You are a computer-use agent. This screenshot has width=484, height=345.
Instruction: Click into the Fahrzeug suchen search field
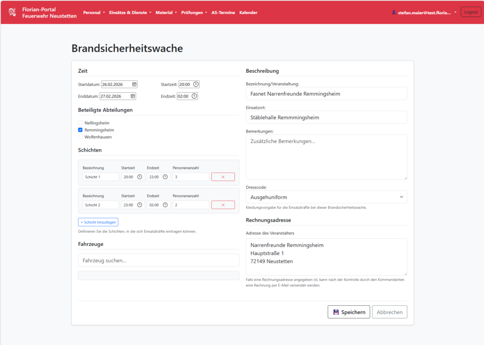coord(158,260)
